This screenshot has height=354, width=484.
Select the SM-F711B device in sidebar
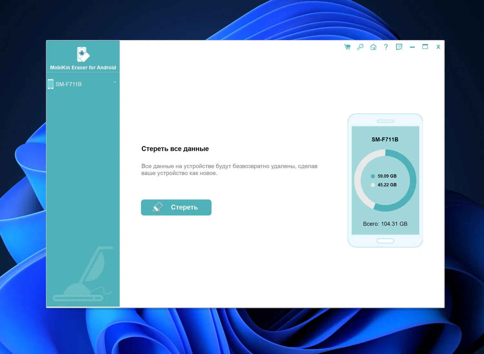(x=83, y=84)
